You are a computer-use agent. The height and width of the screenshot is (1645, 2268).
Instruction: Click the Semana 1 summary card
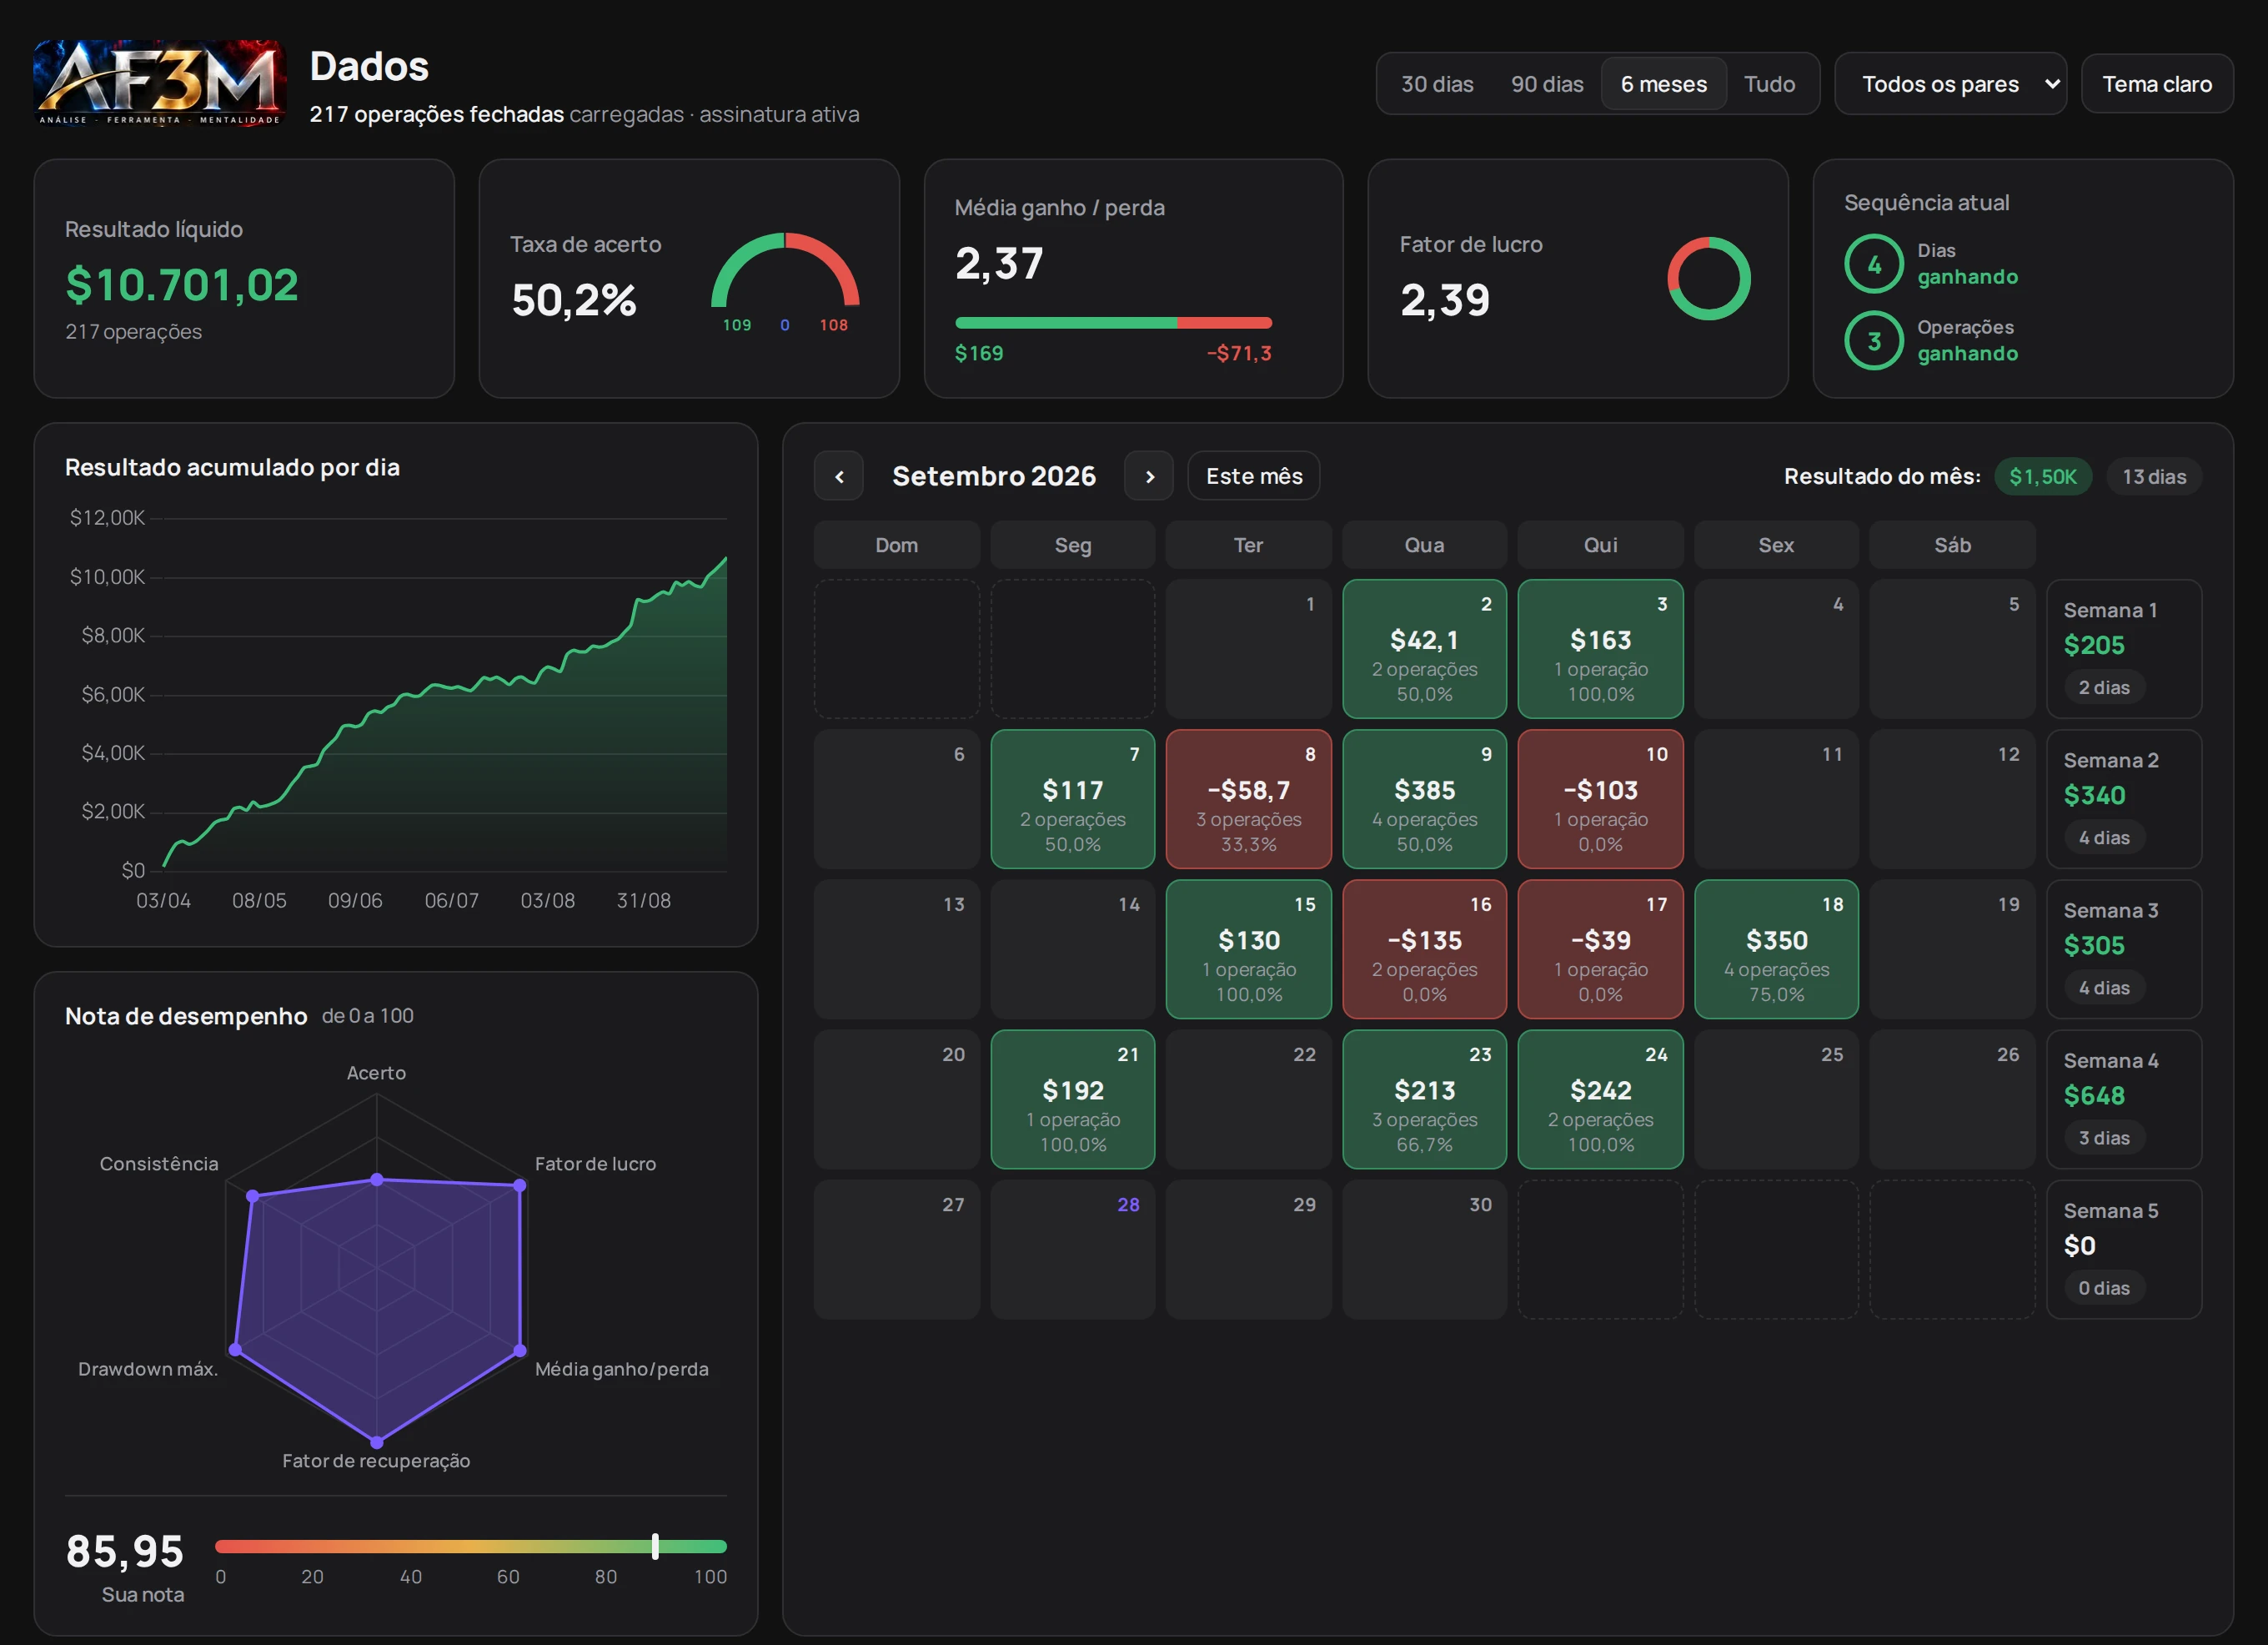2124,648
